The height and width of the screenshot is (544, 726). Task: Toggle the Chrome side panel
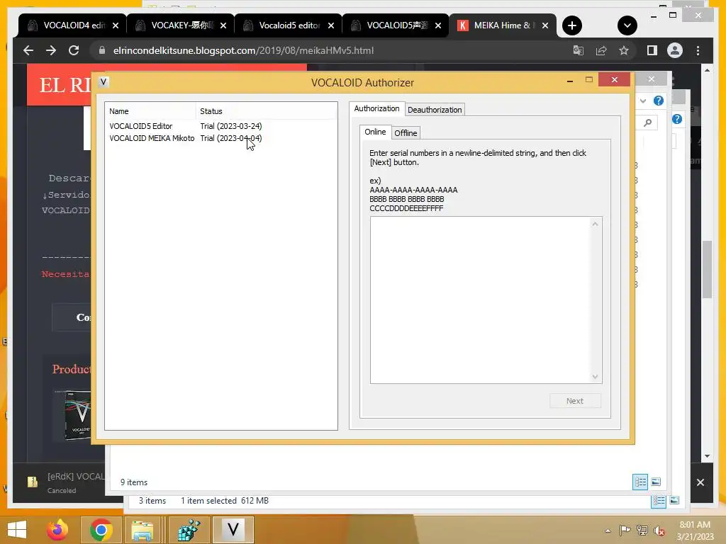pos(652,50)
